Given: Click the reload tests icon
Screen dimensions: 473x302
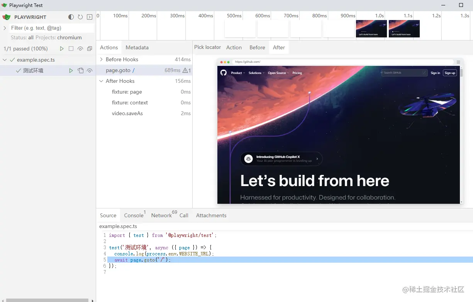Looking at the screenshot, I should click(80, 17).
